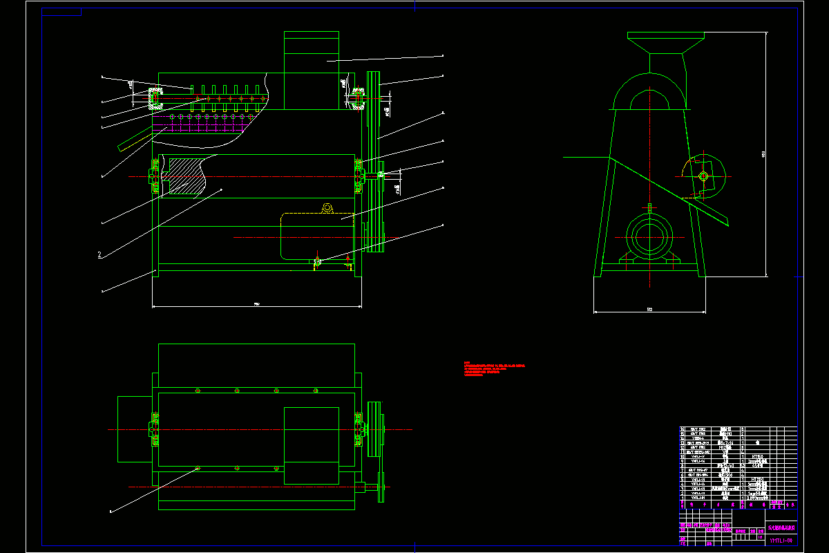This screenshot has width=829, height=553.
Task: Select the red technical requirements note
Action: [495, 368]
